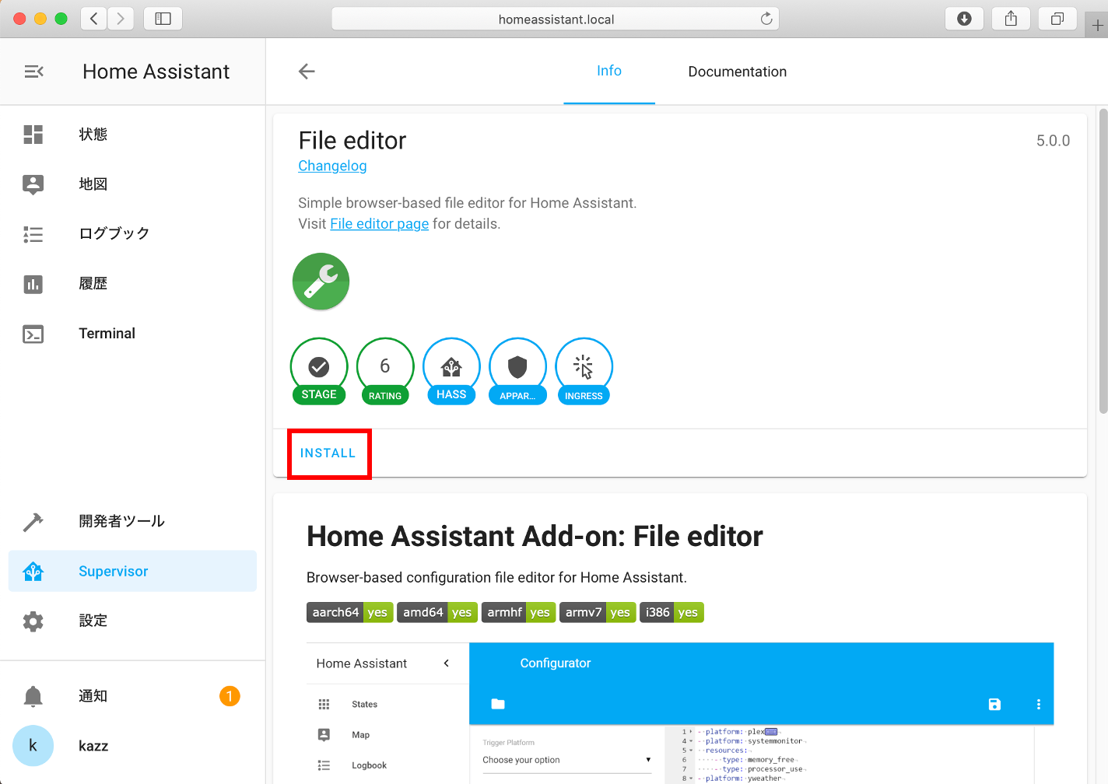The height and width of the screenshot is (784, 1108).
Task: Open the kazz profile entry
Action: point(132,746)
